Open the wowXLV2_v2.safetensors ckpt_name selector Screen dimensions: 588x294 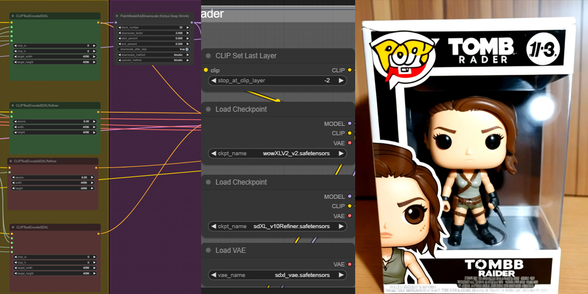pos(277,153)
